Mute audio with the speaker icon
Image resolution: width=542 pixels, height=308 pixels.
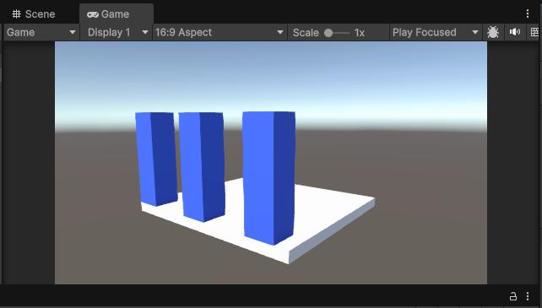[515, 32]
